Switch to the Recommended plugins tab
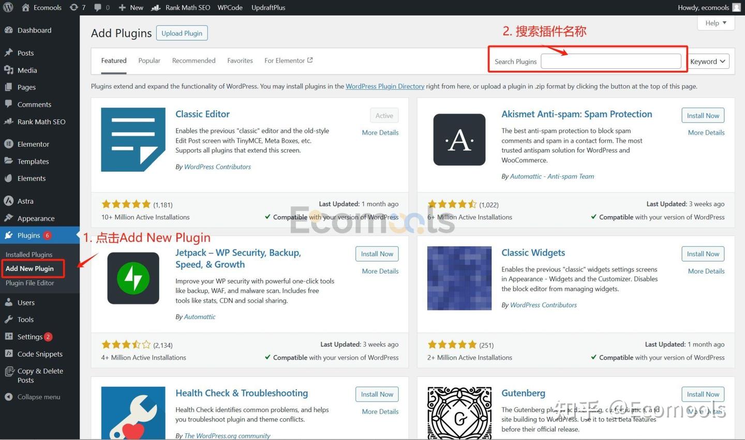This screenshot has height=440, width=745. click(x=193, y=60)
